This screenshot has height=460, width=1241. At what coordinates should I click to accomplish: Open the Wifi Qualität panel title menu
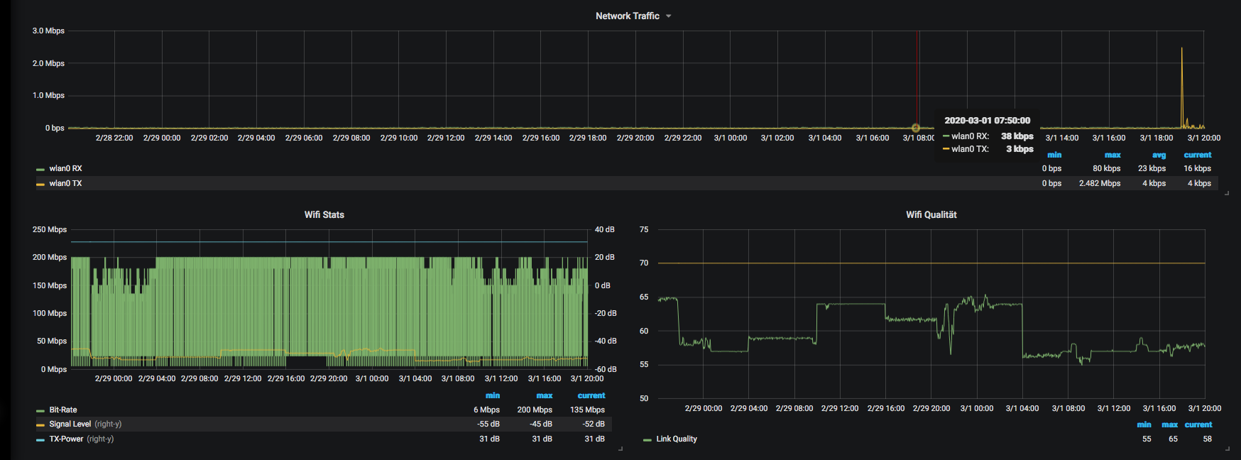[x=931, y=214]
